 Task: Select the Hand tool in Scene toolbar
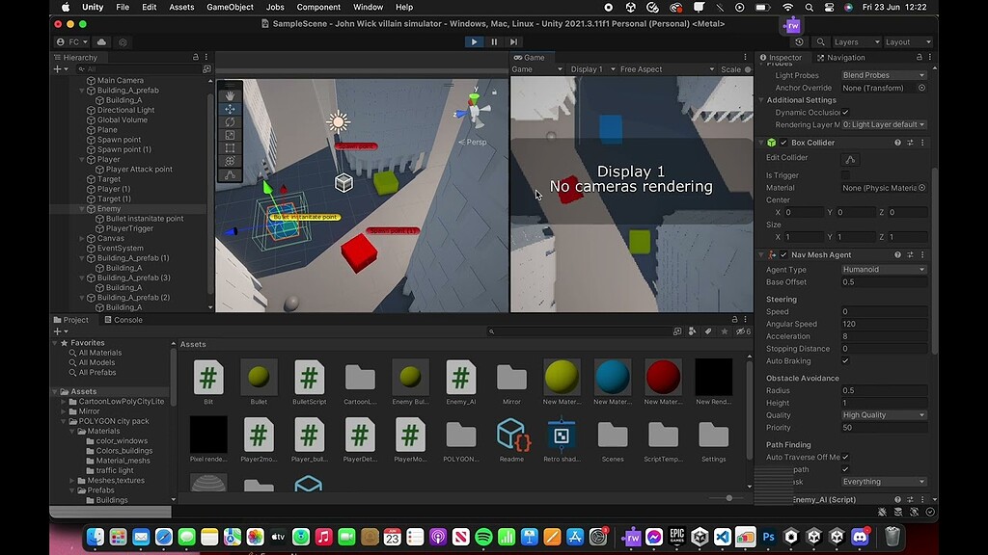(x=230, y=95)
